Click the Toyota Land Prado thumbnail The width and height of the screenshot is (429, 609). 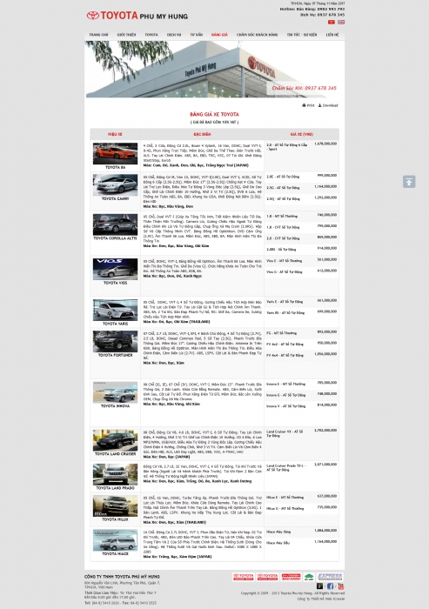(115, 474)
